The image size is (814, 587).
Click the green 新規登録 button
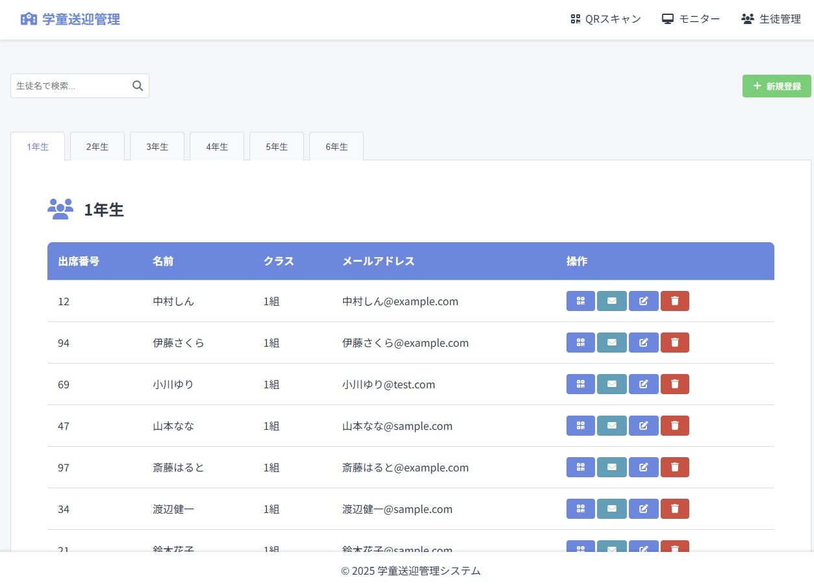776,85
